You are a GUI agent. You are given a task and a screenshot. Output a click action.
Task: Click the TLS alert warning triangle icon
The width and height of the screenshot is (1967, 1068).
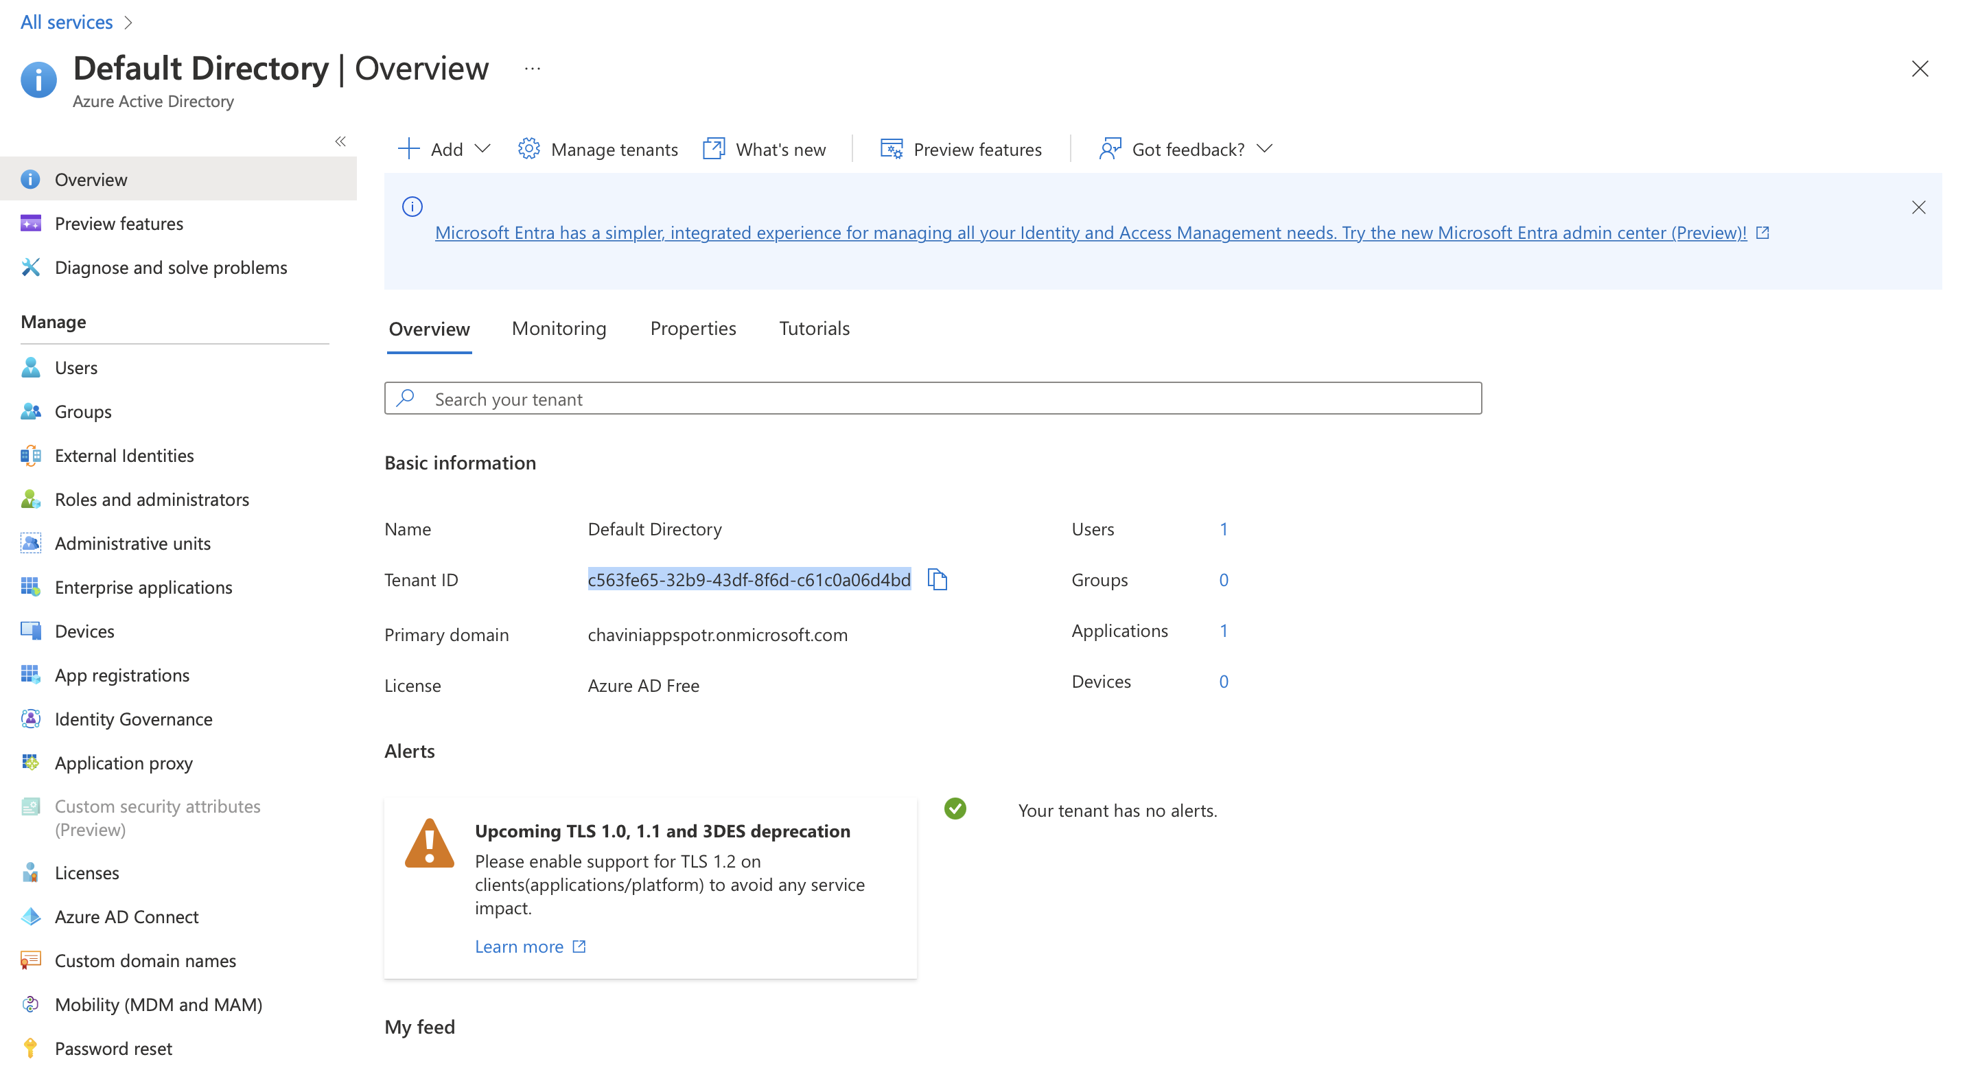point(429,844)
